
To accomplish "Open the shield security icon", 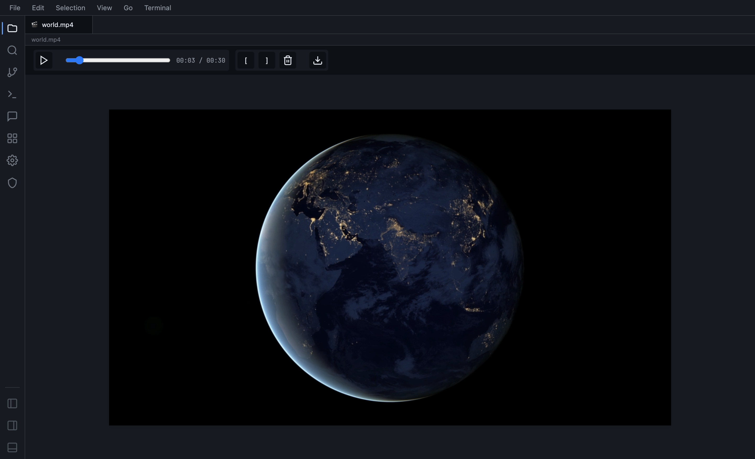I will (x=12, y=183).
